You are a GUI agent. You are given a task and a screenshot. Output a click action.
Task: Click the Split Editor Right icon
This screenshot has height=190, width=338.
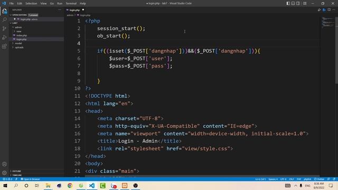(329, 10)
